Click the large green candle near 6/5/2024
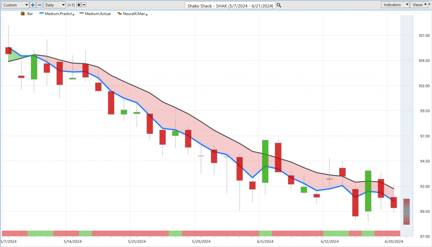This screenshot has height=247, width=432. [x=265, y=161]
